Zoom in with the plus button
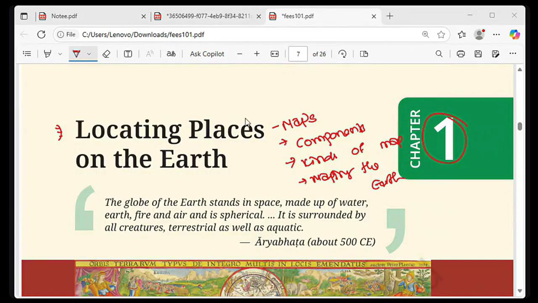 coord(257,54)
